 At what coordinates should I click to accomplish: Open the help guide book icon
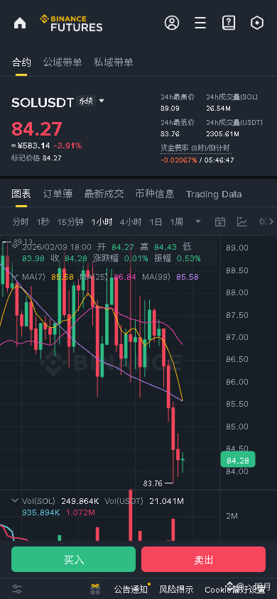click(229, 23)
